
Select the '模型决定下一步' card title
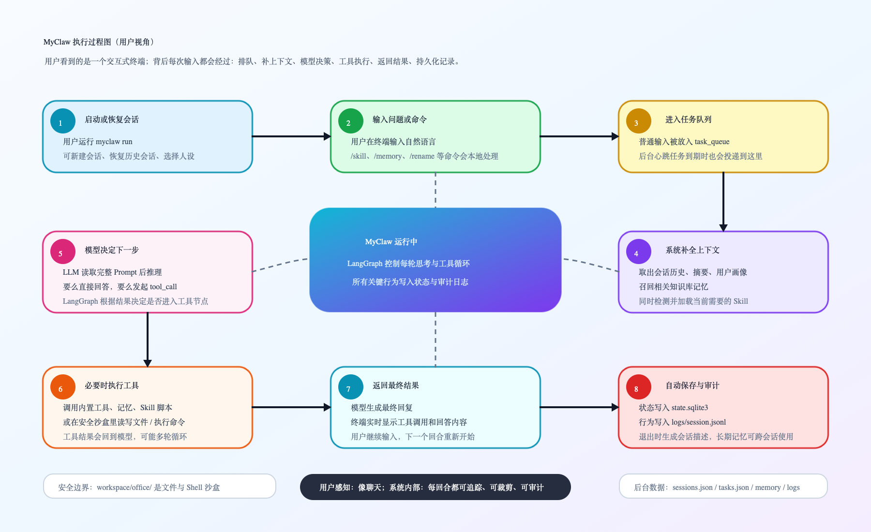point(112,250)
